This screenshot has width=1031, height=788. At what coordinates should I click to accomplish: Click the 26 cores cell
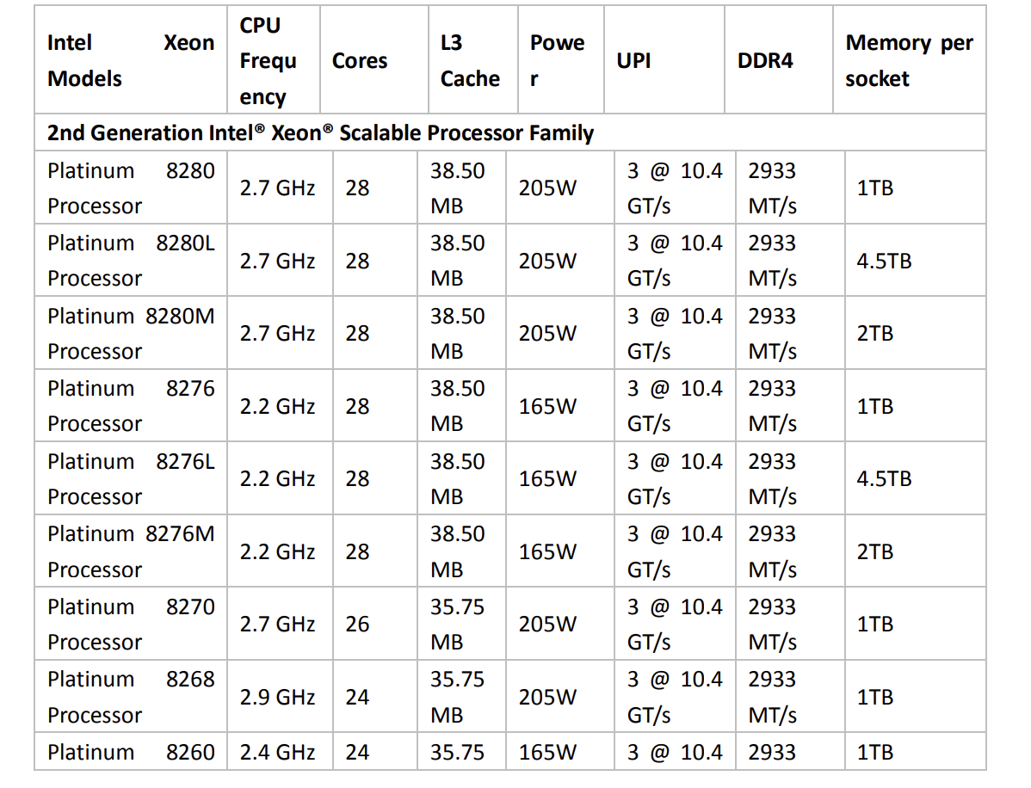coord(357,625)
